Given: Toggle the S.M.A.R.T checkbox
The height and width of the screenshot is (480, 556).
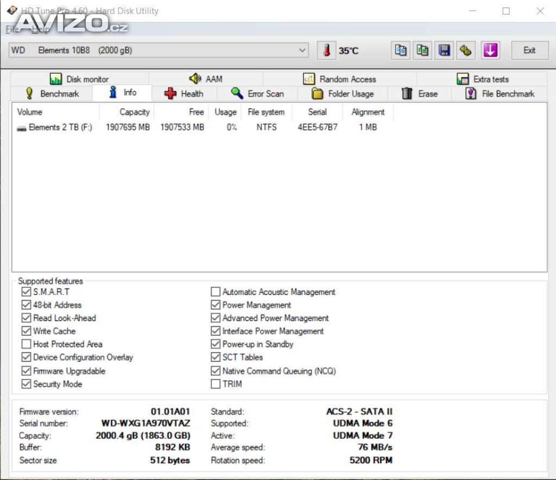Looking at the screenshot, I should (26, 292).
